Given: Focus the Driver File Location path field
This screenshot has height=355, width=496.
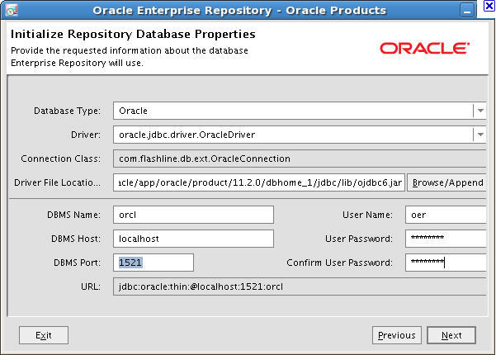Looking at the screenshot, I should [x=258, y=182].
